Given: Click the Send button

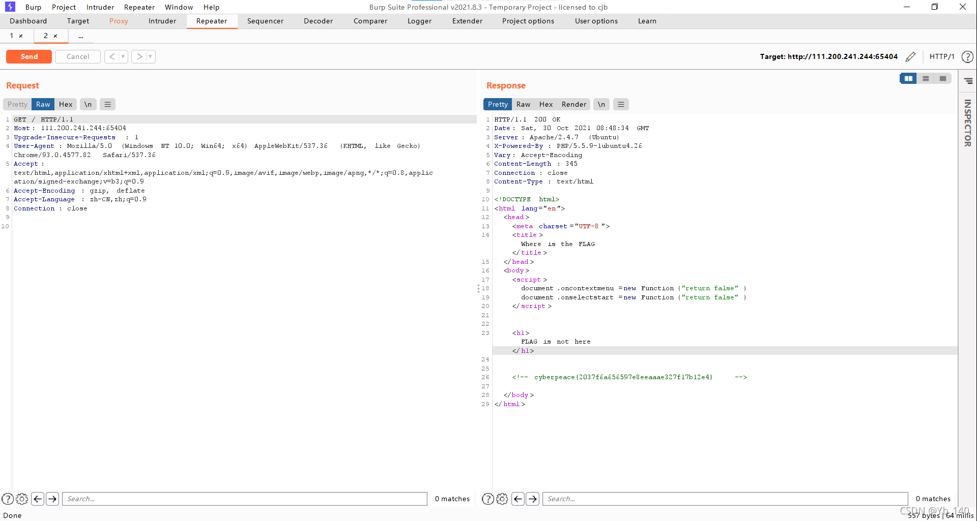Looking at the screenshot, I should tap(29, 56).
